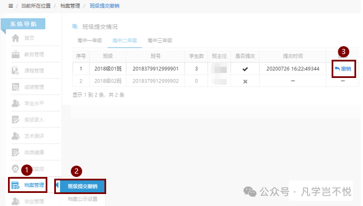363x206 pixels.
Task: Toggle the hamburger menu icon
Action: (x=11, y=6)
